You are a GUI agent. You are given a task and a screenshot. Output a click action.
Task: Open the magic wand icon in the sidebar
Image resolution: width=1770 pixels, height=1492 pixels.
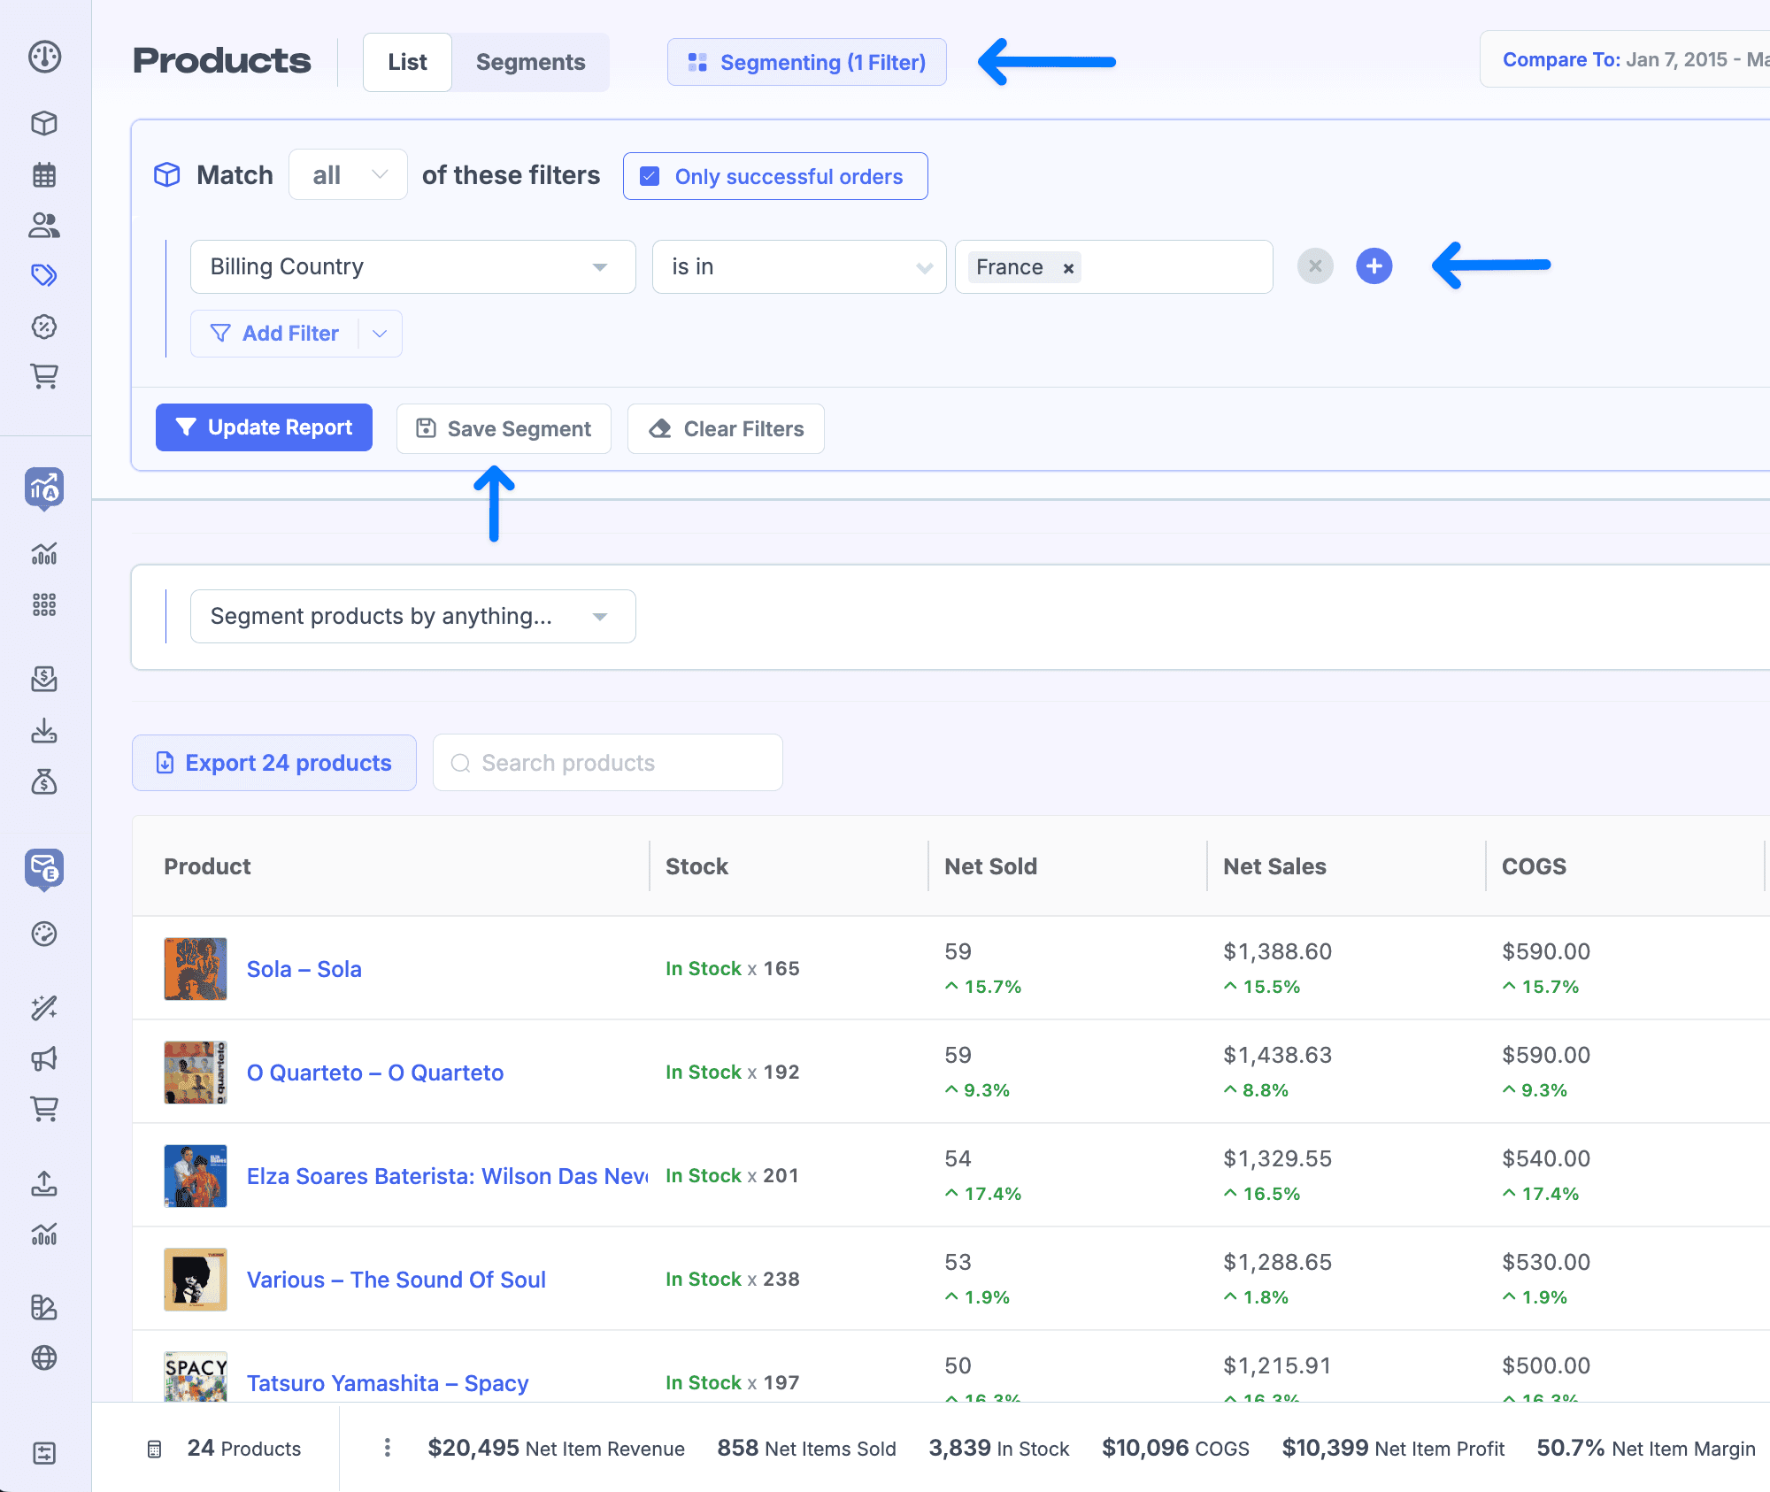(x=43, y=1008)
